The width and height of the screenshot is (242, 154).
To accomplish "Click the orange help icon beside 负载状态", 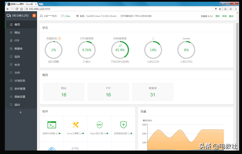I will (x=59, y=39).
